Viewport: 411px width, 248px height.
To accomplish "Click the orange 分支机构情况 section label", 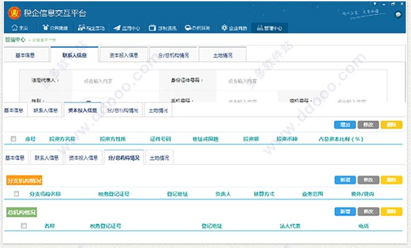I will 25,180.
